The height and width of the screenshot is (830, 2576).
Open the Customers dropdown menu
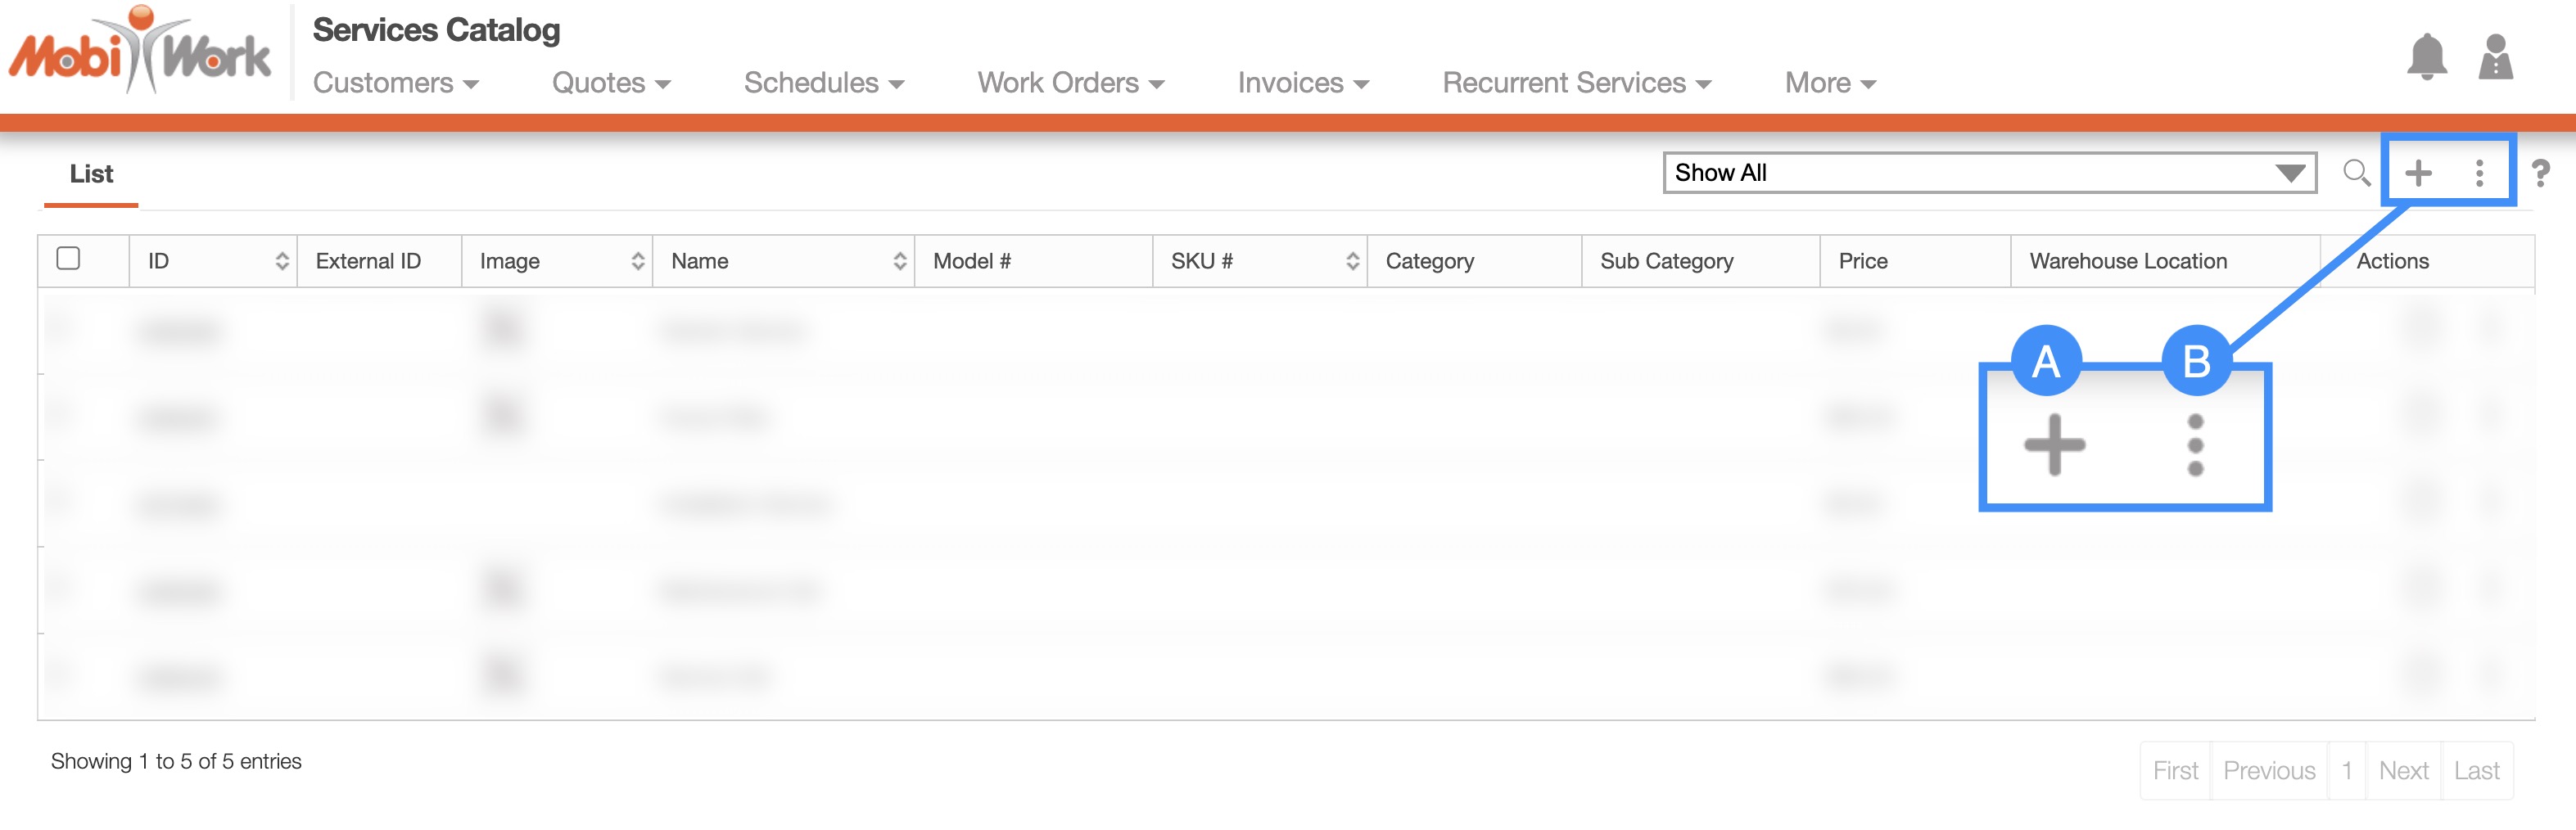click(395, 83)
